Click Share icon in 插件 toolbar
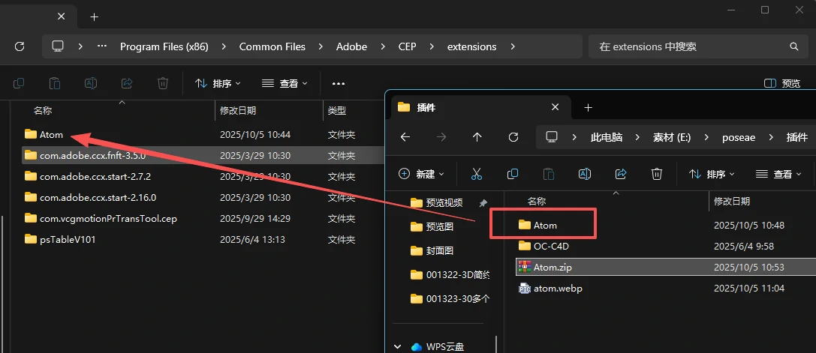Image resolution: width=816 pixels, height=353 pixels. [x=620, y=174]
